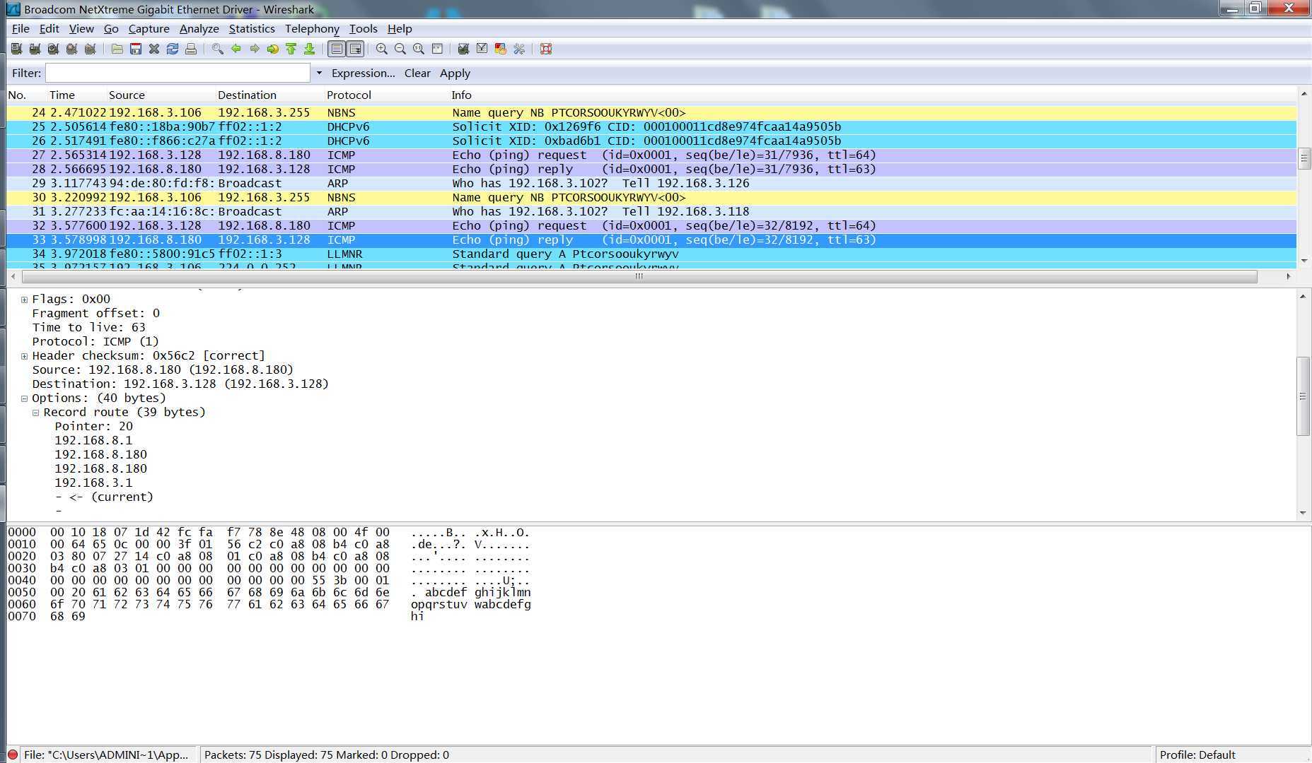Apply the display filter
This screenshot has width=1312, height=763.
pyautogui.click(x=455, y=73)
